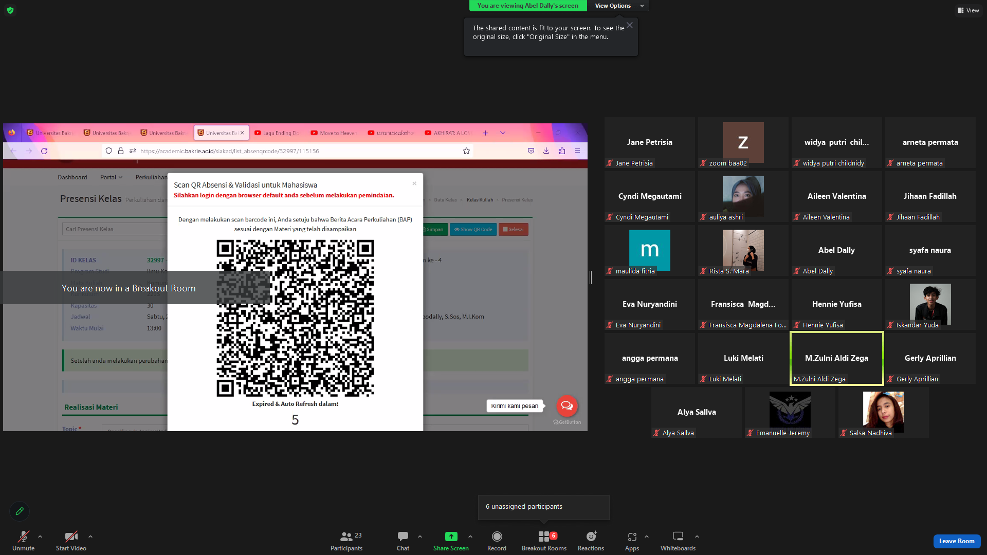
Task: Click the QR code image in the dialog
Action: pos(295,318)
